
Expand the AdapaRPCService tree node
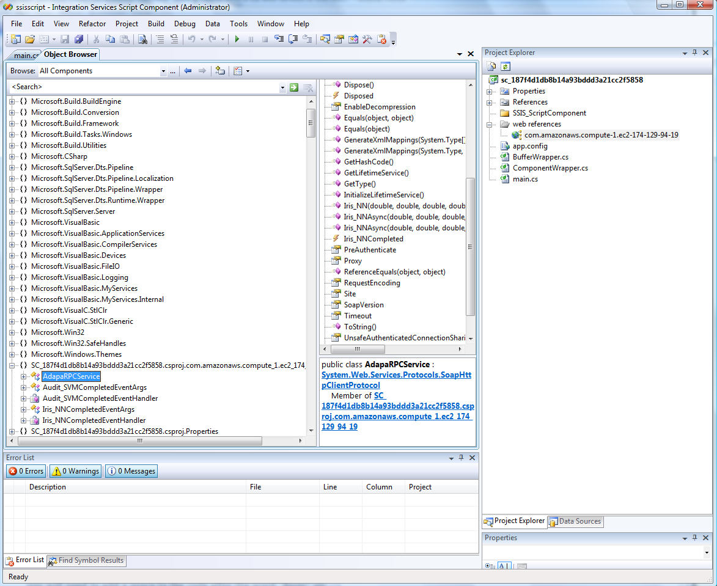[x=23, y=376]
